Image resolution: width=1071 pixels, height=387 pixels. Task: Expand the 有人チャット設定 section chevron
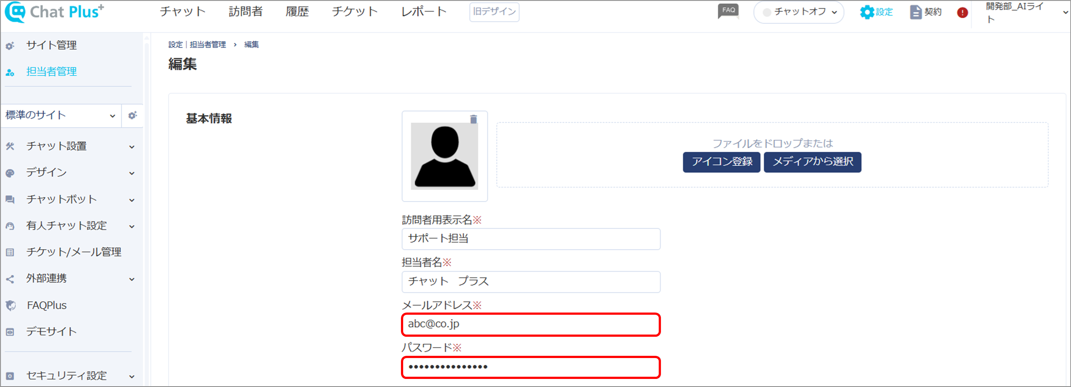coord(132,227)
